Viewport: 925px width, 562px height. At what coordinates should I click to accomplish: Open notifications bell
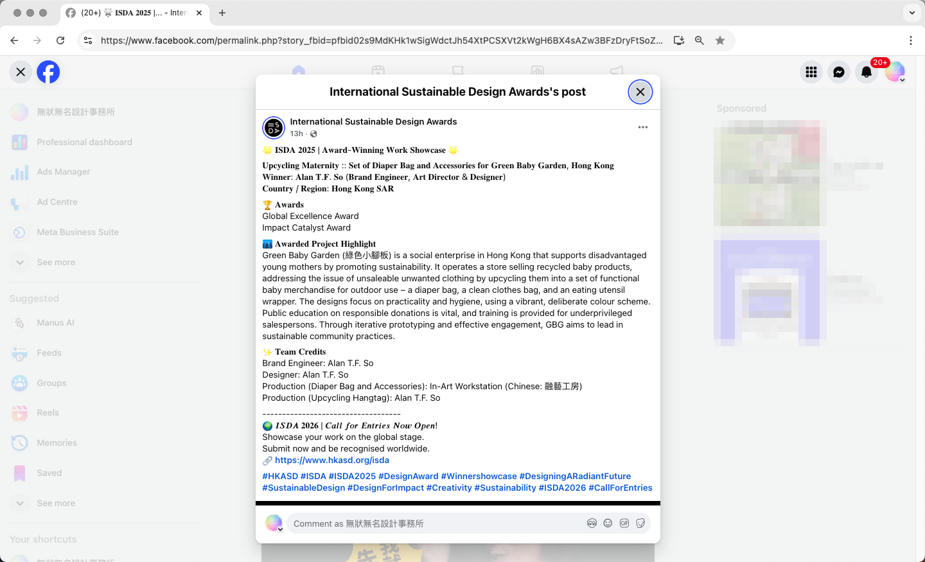867,72
